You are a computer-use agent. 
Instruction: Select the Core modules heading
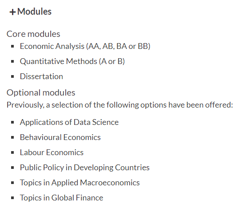click(x=33, y=34)
